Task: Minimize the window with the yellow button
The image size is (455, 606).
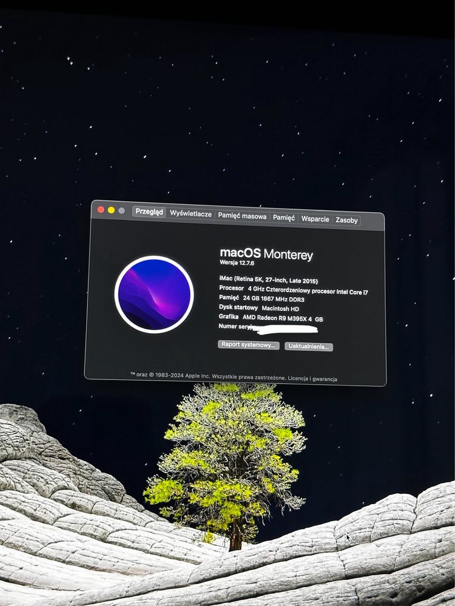Action: (x=112, y=210)
